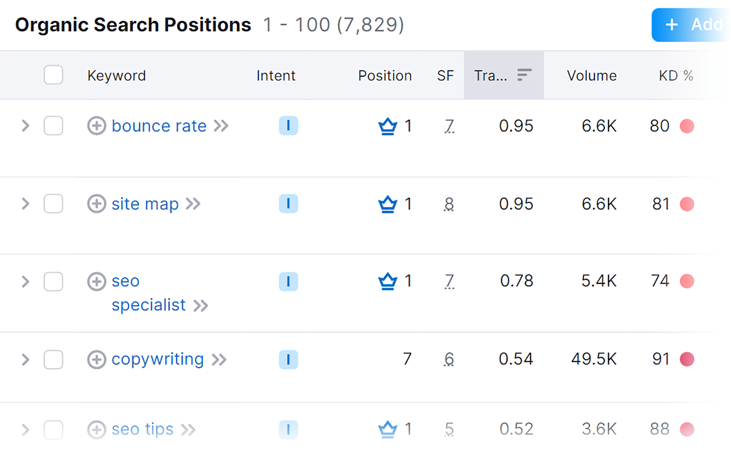731x455 pixels.
Task: Click the informational intent badge for site map
Action: tap(288, 204)
